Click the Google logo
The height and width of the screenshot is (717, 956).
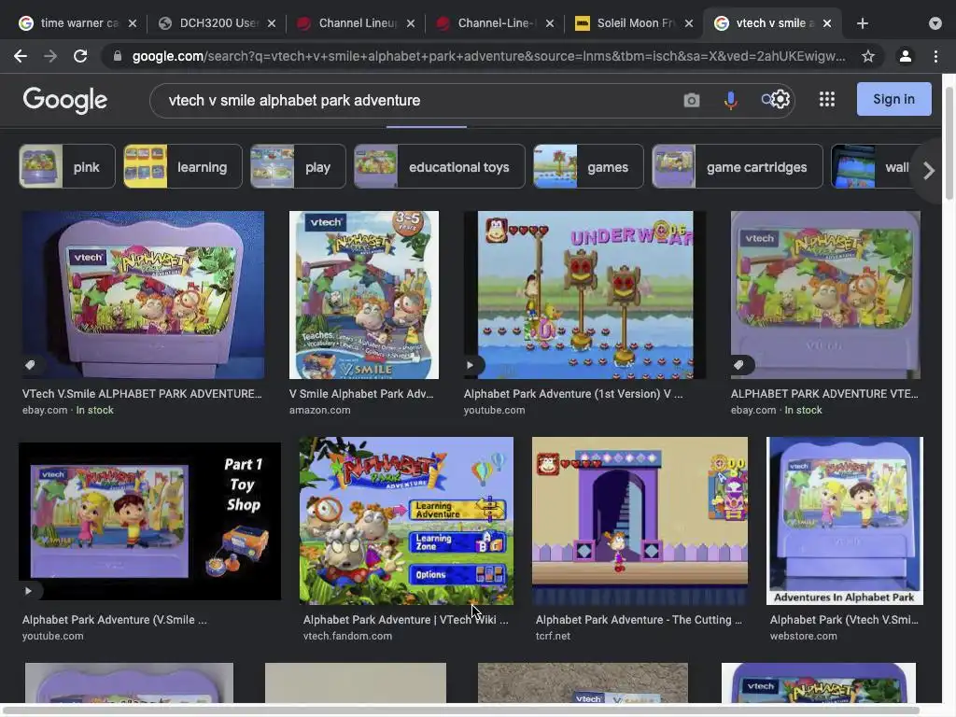coord(65,100)
